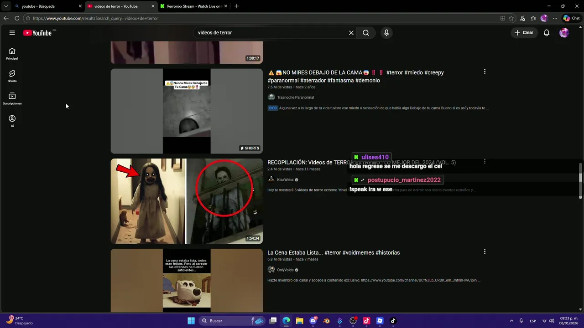Open the YouTube account avatar menu
The image size is (584, 328).
click(564, 33)
